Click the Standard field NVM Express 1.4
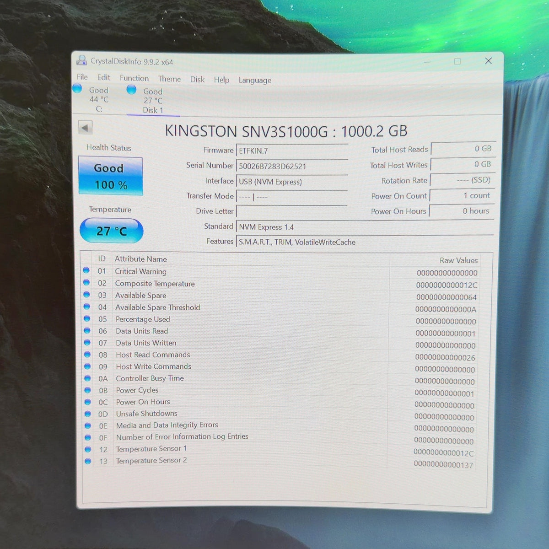This screenshot has height=549, width=549. pos(365,227)
